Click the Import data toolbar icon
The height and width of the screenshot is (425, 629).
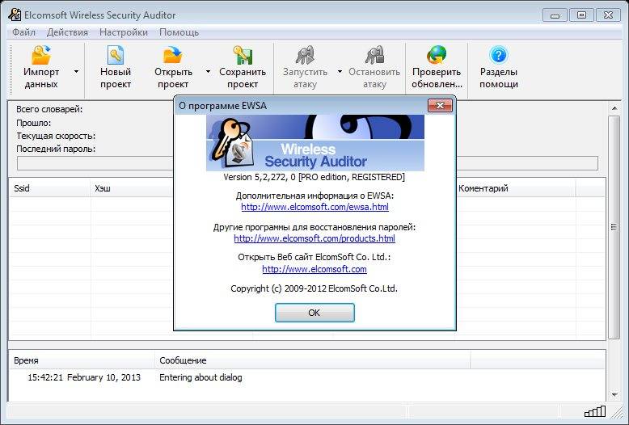(x=41, y=55)
